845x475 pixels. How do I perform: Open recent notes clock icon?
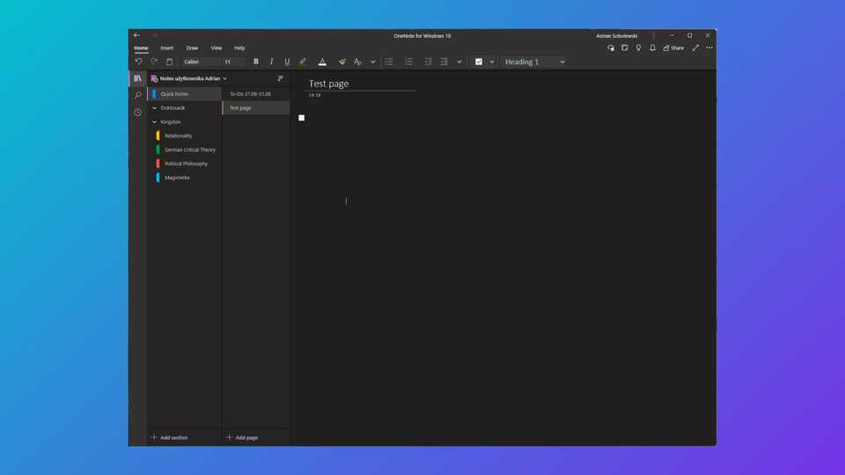point(137,113)
